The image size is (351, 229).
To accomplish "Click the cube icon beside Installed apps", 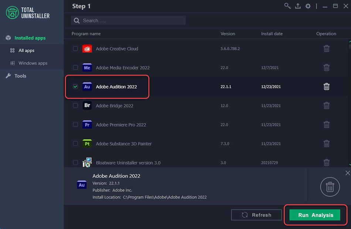I will 8,38.
